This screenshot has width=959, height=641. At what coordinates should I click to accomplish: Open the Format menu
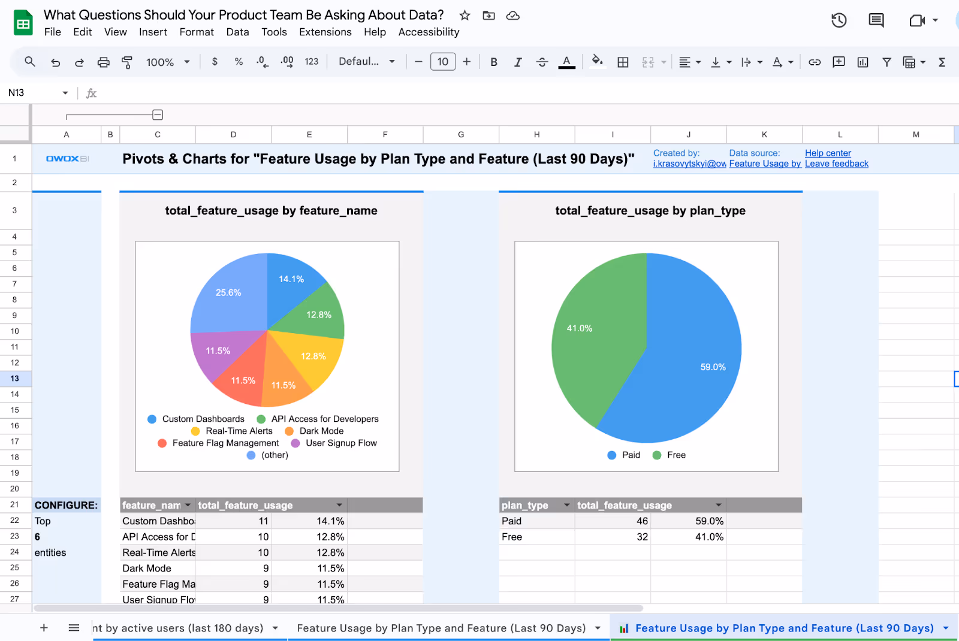point(197,32)
